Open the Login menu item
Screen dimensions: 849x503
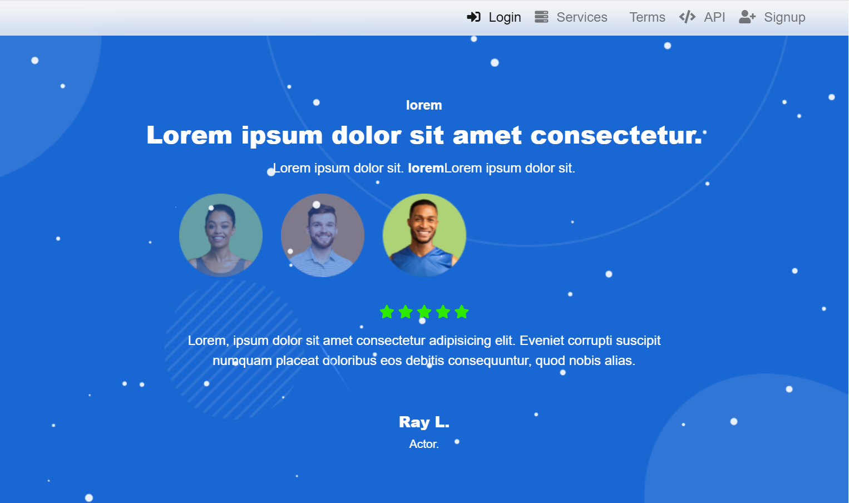[494, 17]
